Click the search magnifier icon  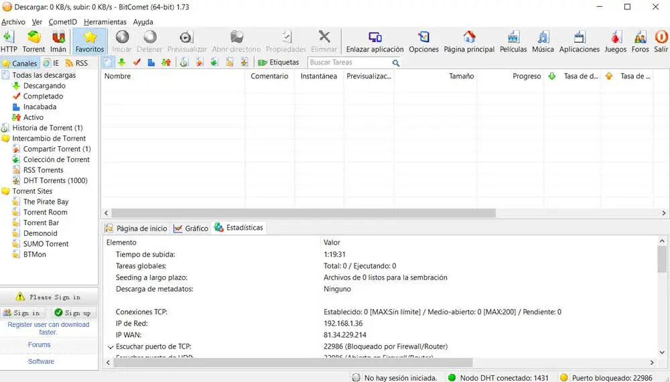pyautogui.click(x=396, y=63)
